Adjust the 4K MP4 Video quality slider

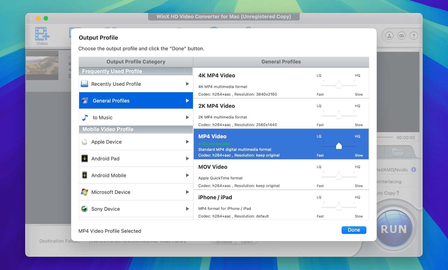tap(339, 85)
